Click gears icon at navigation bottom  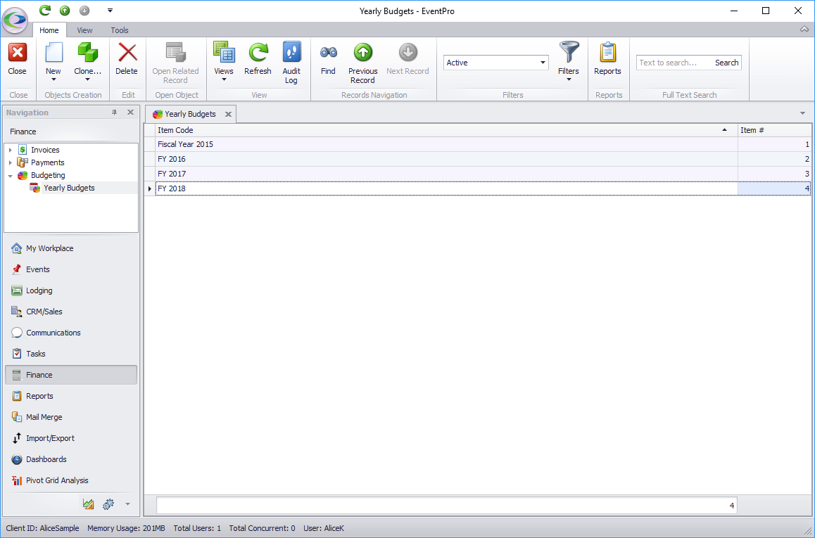coord(108,504)
